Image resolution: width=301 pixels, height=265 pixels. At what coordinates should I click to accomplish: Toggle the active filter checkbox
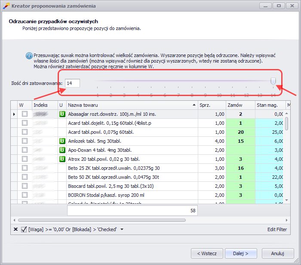click(24, 229)
